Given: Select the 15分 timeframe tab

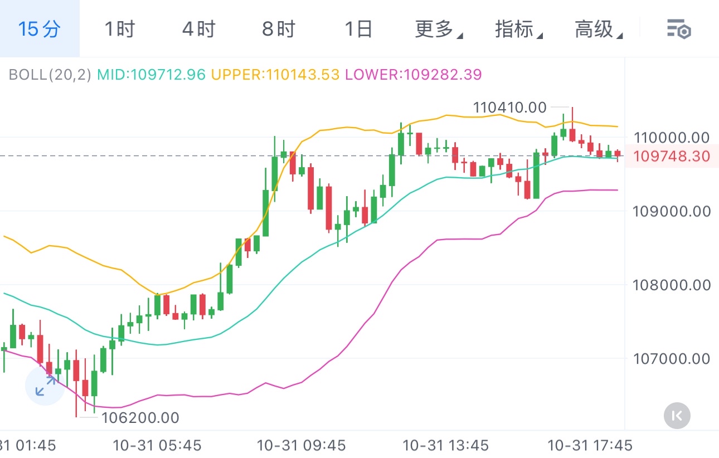Looking at the screenshot, I should tap(39, 29).
